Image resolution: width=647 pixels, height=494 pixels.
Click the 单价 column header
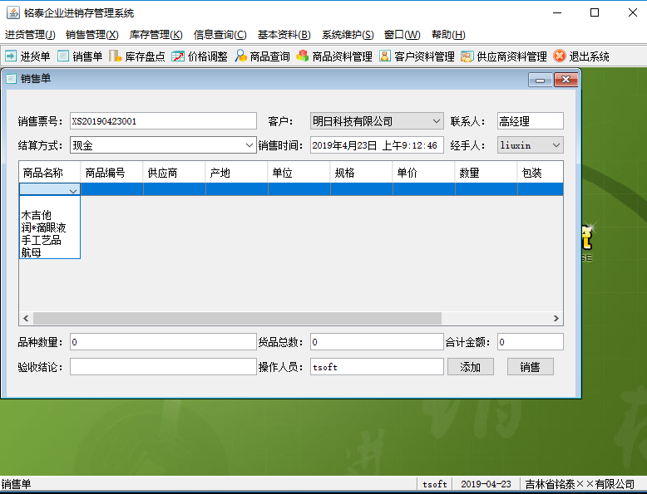(423, 173)
